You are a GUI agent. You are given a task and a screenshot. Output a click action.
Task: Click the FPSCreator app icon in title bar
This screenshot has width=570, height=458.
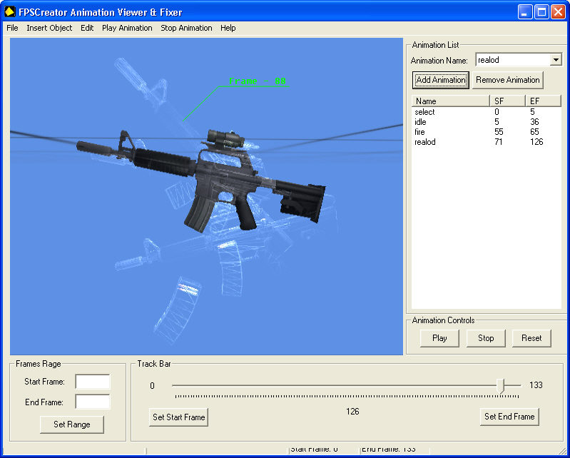click(x=10, y=12)
